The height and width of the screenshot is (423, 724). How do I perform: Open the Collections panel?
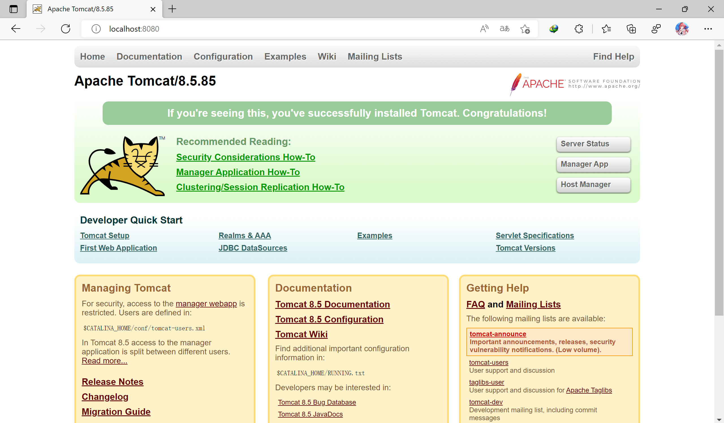631,29
